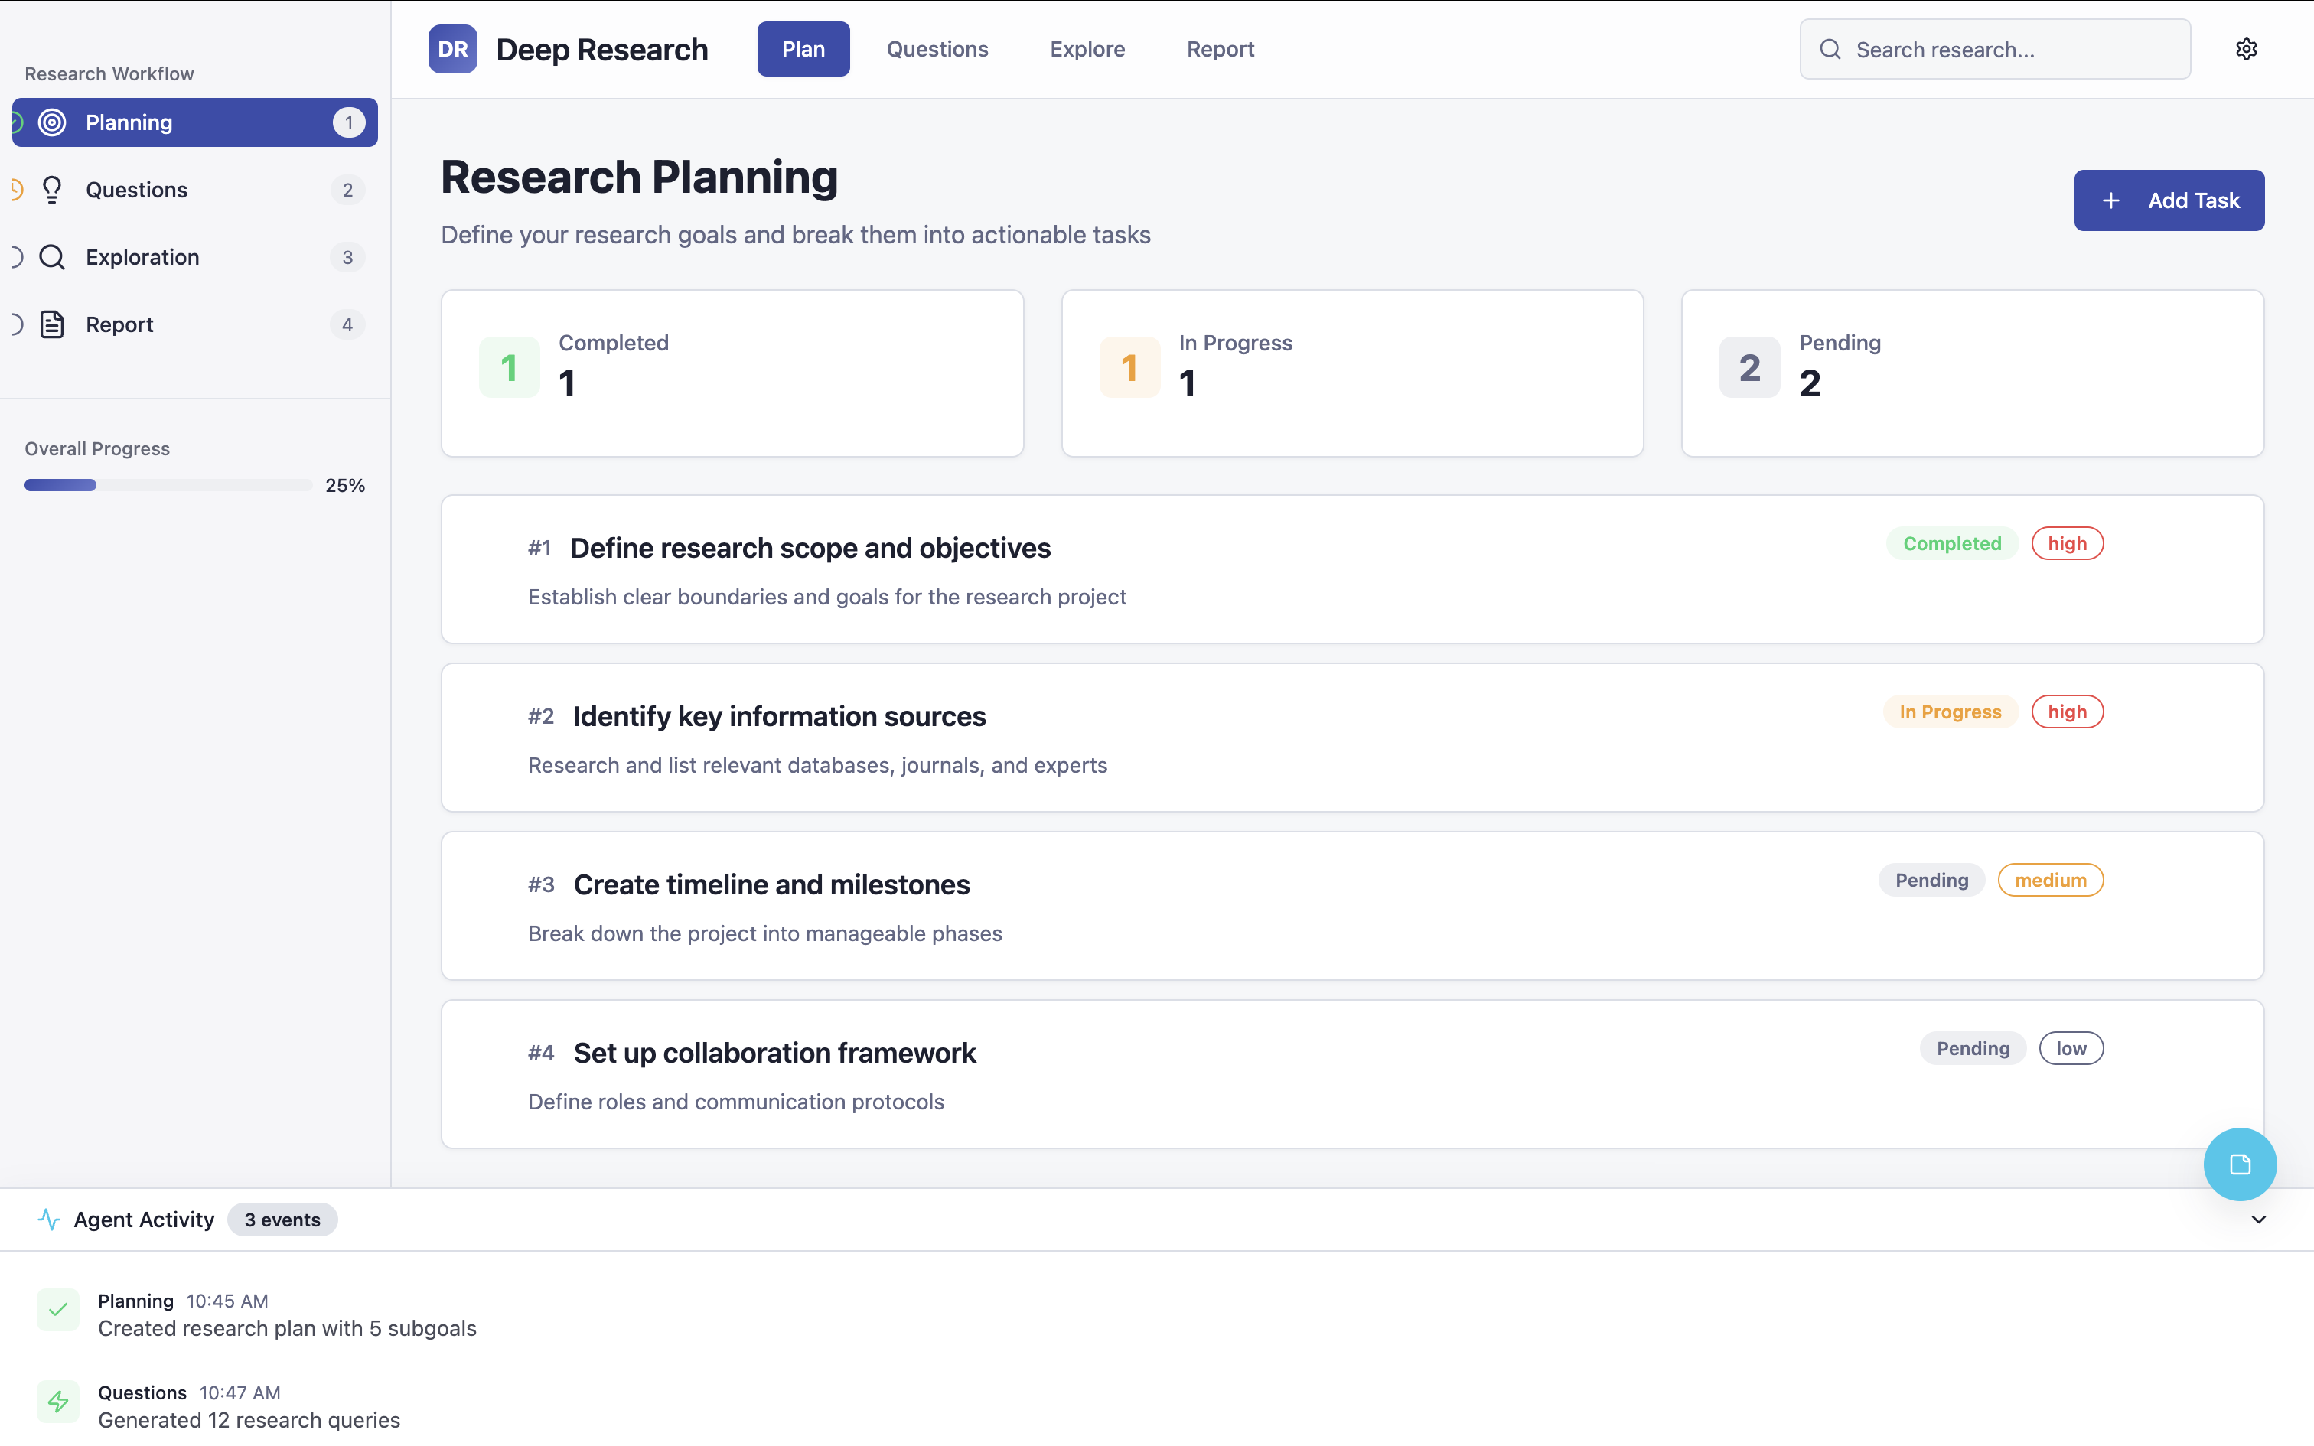Screen dimensions: 2314x1446
Task: Click the Completed status tag on task #1
Action: (x=1951, y=543)
